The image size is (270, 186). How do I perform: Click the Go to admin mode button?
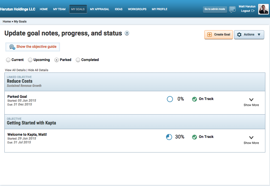(215, 9)
